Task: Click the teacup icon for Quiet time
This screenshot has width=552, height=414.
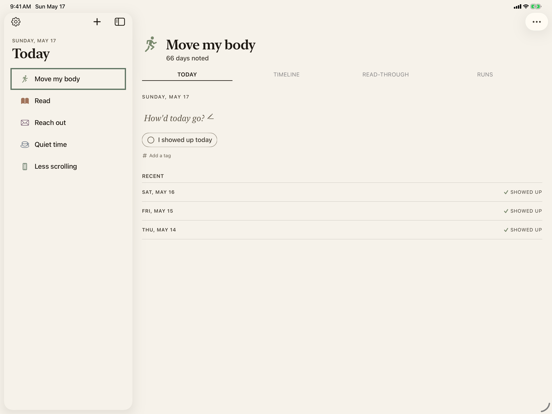Action: 25,145
